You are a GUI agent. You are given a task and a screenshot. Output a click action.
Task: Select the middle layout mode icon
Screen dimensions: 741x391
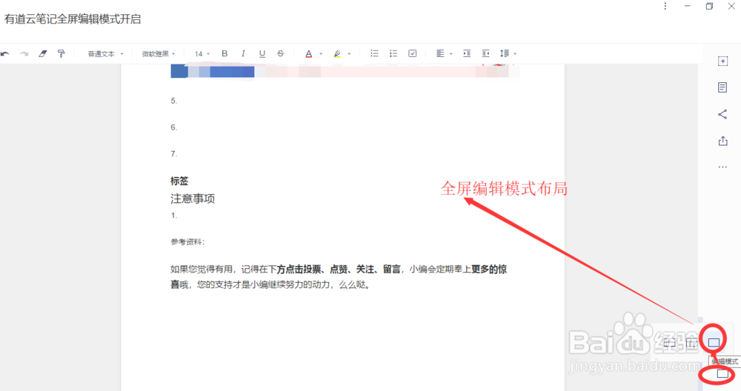point(691,343)
